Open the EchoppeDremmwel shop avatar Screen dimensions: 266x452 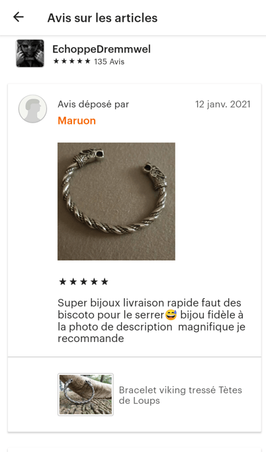point(30,53)
